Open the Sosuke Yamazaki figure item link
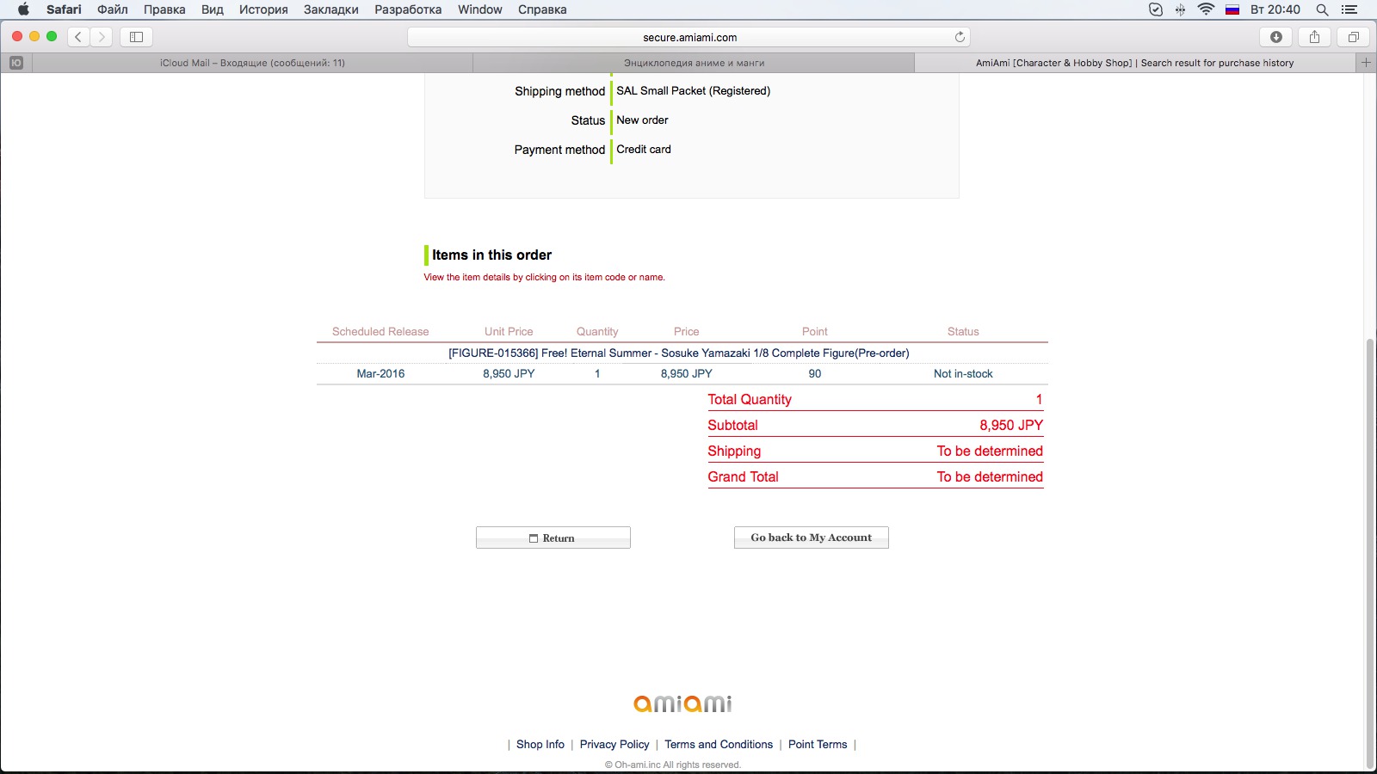 678,353
